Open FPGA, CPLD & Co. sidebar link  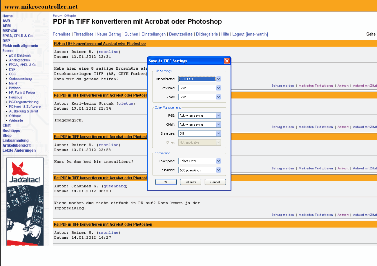(x=18, y=36)
